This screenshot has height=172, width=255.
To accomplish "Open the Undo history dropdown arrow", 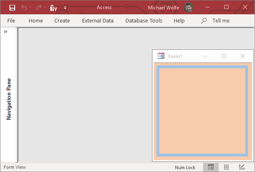I will 30,7.
